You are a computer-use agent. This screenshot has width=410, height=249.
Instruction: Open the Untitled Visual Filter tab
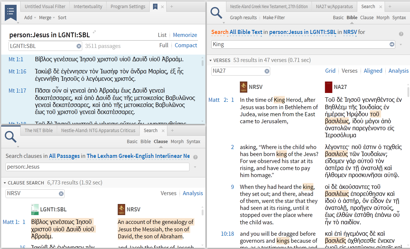click(45, 7)
